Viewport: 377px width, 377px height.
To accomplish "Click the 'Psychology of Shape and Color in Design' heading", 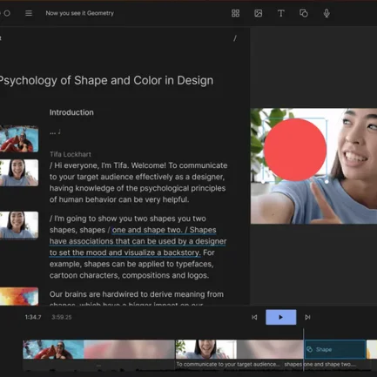I will tap(106, 80).
